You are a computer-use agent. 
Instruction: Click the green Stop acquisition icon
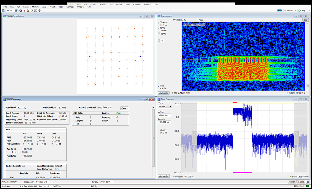(x=299, y=11)
